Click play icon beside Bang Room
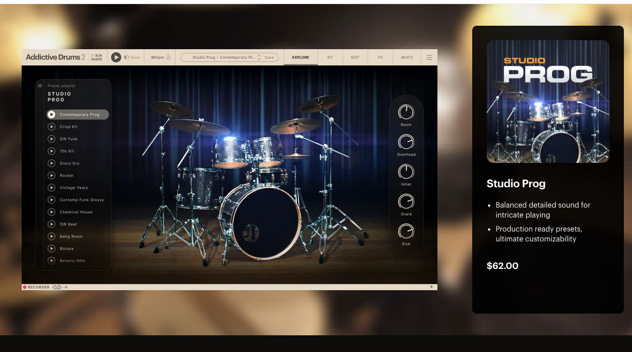The height and width of the screenshot is (352, 632). point(51,236)
